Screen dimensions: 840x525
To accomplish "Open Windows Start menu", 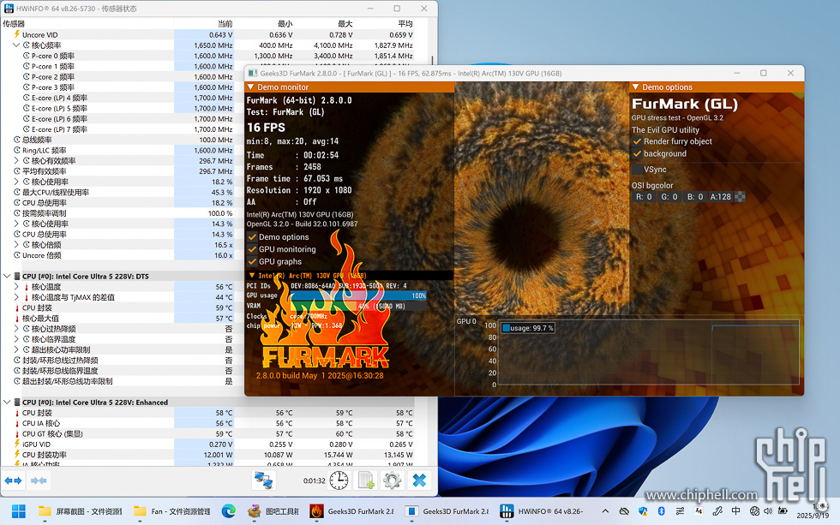I will click(x=19, y=511).
